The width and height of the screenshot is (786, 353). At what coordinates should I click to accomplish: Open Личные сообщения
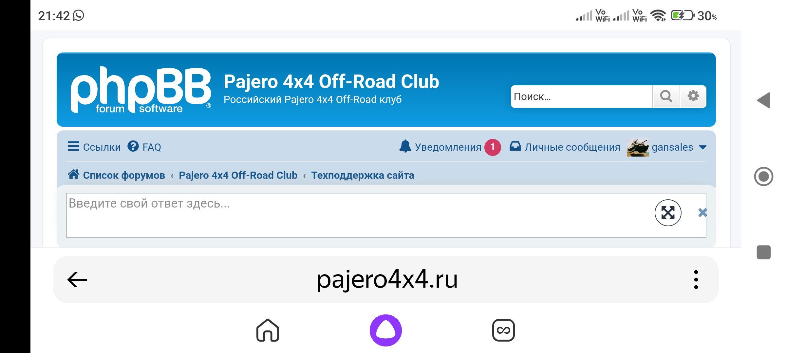coord(572,147)
